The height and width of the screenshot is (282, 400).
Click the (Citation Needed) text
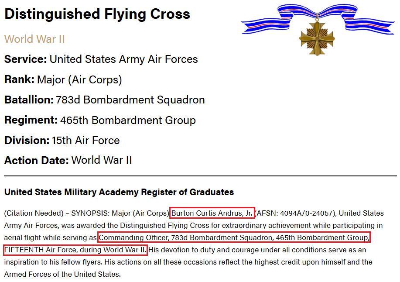click(x=34, y=213)
